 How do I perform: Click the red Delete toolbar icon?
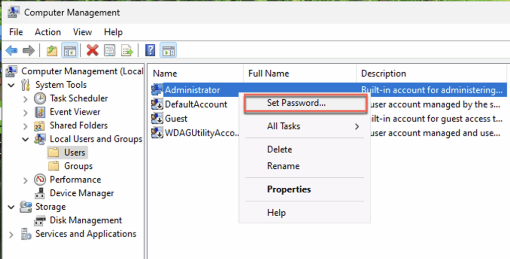[x=92, y=50]
